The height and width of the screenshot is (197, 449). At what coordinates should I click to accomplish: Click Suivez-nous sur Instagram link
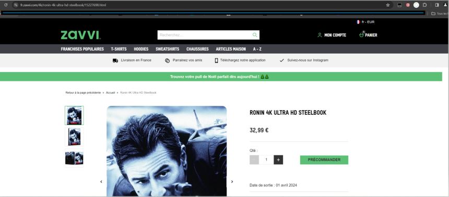tap(308, 60)
